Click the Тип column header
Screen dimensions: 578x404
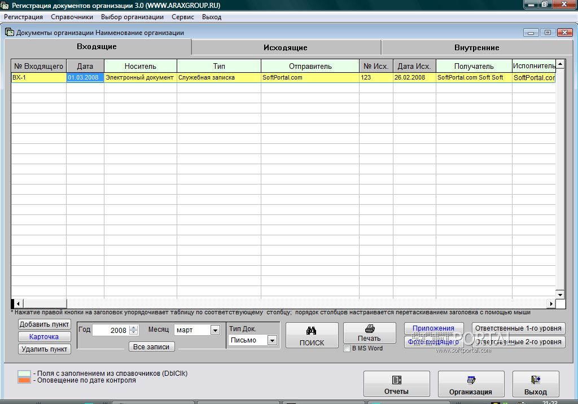(x=219, y=67)
